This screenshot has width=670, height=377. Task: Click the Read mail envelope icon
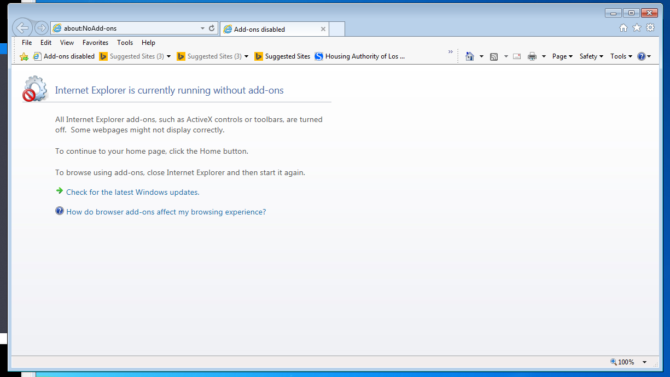click(517, 56)
